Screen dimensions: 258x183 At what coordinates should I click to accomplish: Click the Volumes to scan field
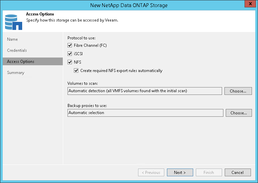click(x=144, y=91)
